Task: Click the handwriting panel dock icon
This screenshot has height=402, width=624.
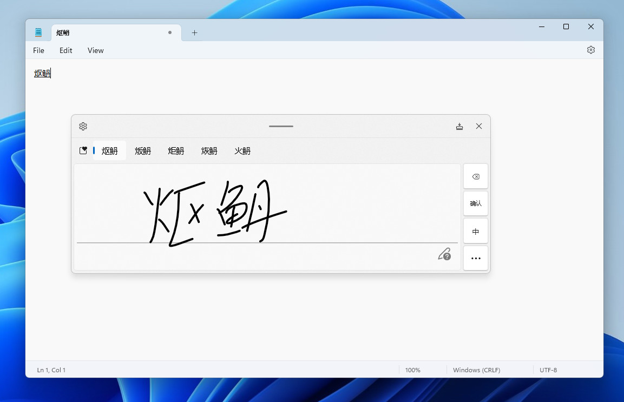Action: (x=459, y=127)
